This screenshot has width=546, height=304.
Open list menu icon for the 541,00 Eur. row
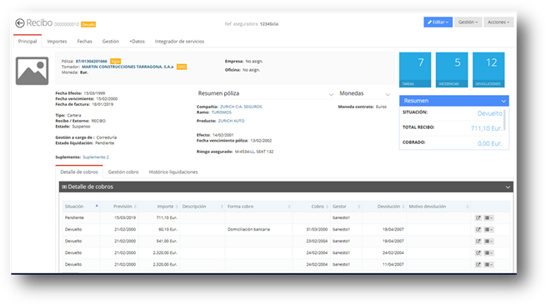[488, 241]
